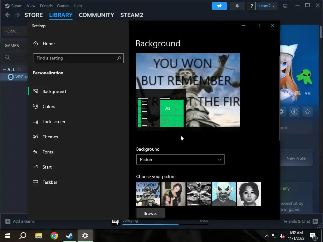Expand the Background type dropdown showing Picture
This screenshot has height=242, width=323.
[x=180, y=159]
